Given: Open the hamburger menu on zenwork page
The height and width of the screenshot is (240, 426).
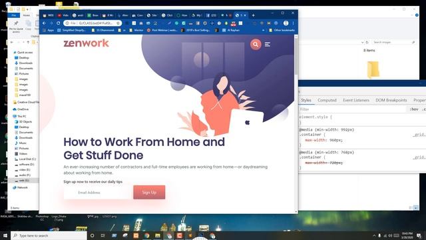Looking at the screenshot, I should click(x=268, y=44).
